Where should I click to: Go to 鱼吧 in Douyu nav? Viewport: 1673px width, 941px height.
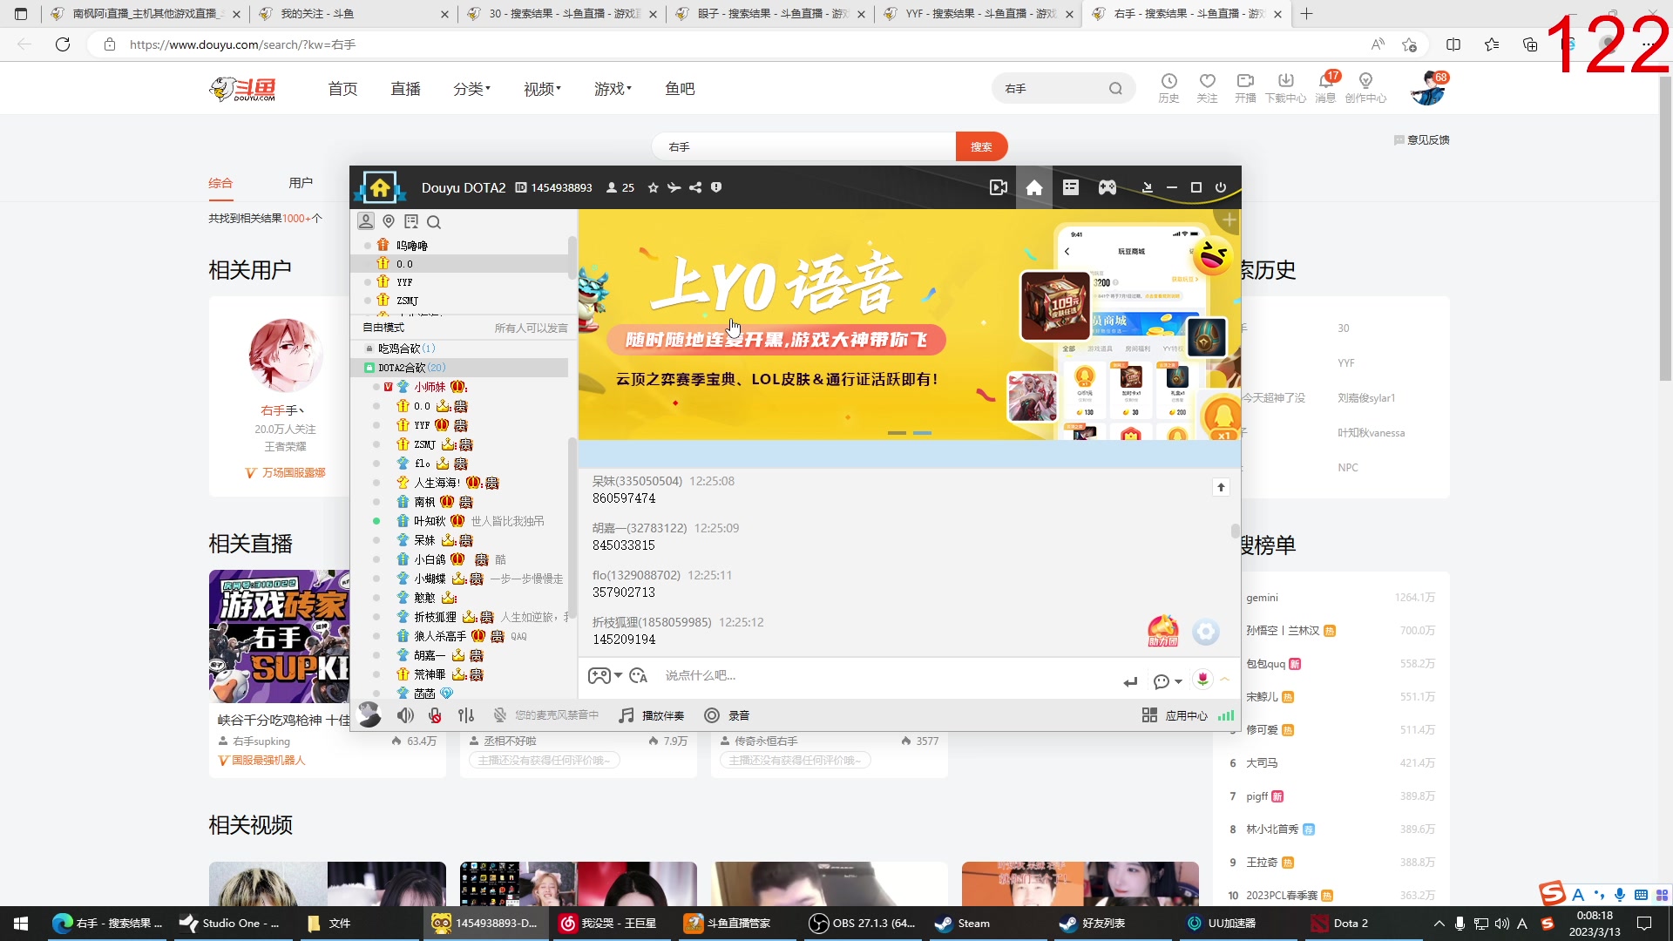tap(680, 89)
